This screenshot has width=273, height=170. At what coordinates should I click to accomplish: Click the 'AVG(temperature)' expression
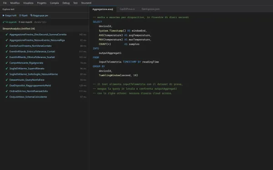click(111, 35)
